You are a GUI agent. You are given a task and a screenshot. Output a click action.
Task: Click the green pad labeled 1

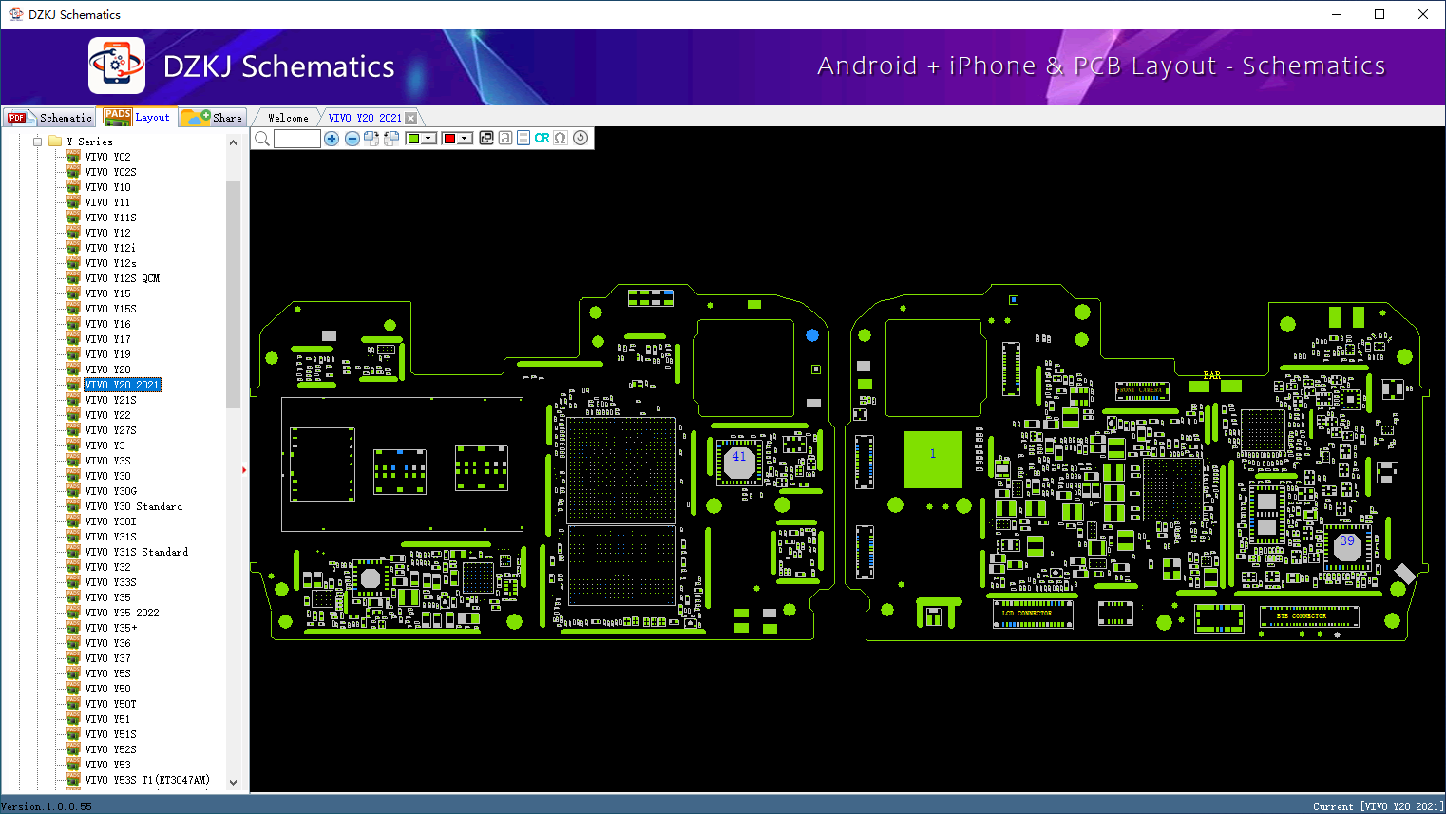coord(933,459)
